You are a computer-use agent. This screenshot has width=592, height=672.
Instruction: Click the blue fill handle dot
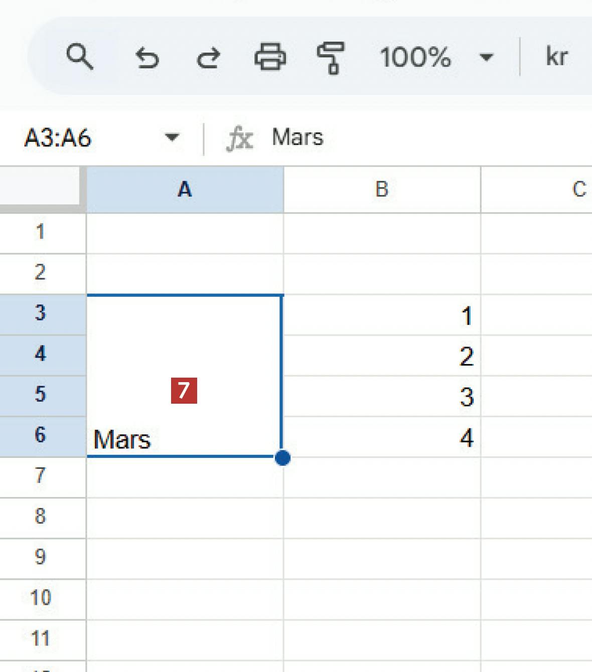pyautogui.click(x=282, y=457)
